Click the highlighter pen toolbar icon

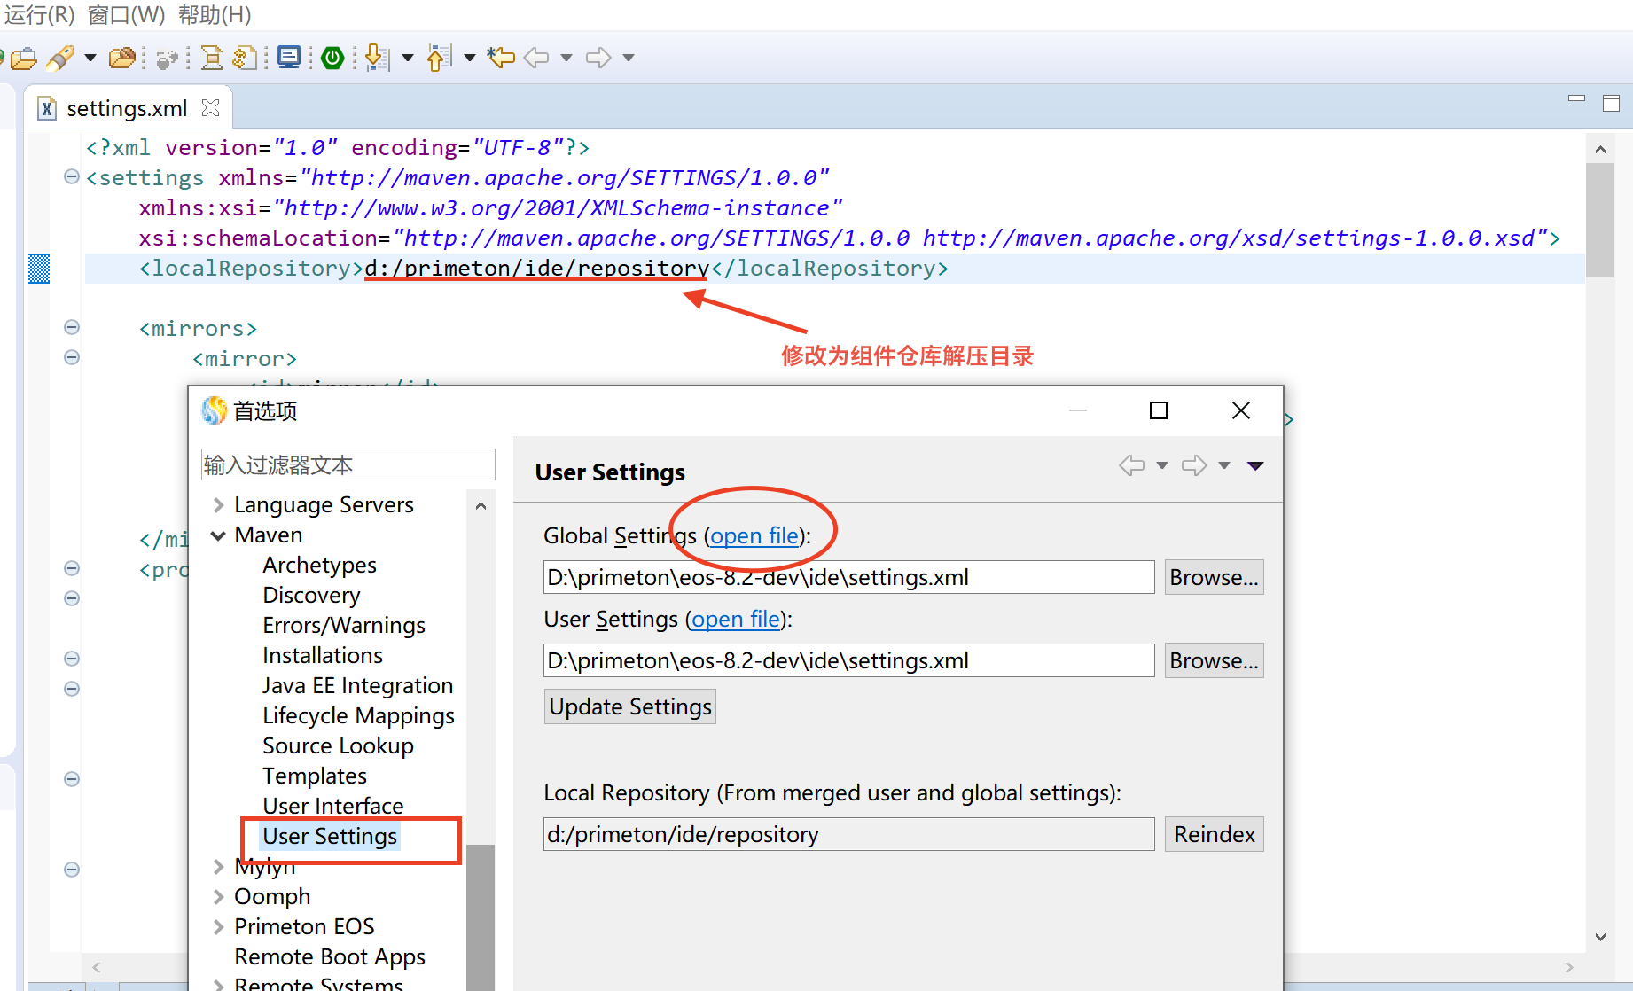(x=59, y=59)
